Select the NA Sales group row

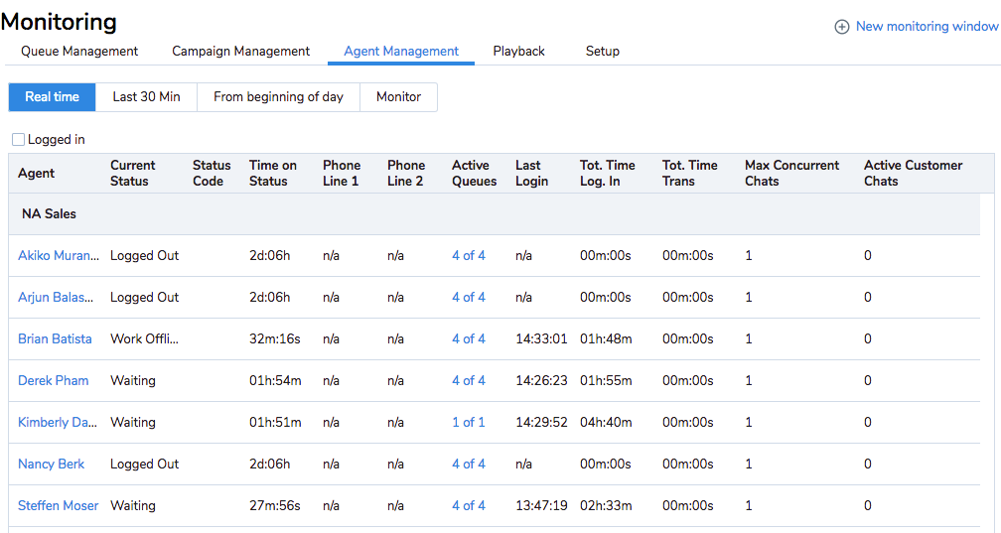click(495, 213)
